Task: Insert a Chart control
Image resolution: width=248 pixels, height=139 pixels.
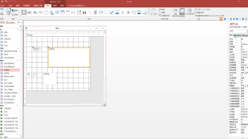Action: click(x=84, y=12)
